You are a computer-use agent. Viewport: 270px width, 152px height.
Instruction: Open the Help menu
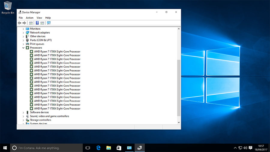pos(48,18)
